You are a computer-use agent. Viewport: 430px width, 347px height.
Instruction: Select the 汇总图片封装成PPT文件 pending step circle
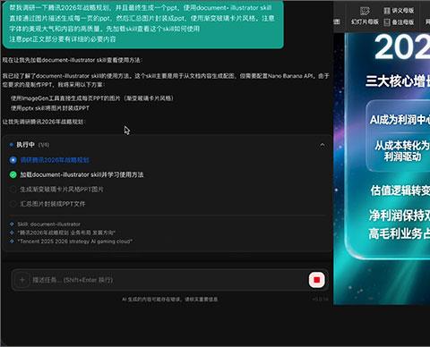[x=13, y=204]
